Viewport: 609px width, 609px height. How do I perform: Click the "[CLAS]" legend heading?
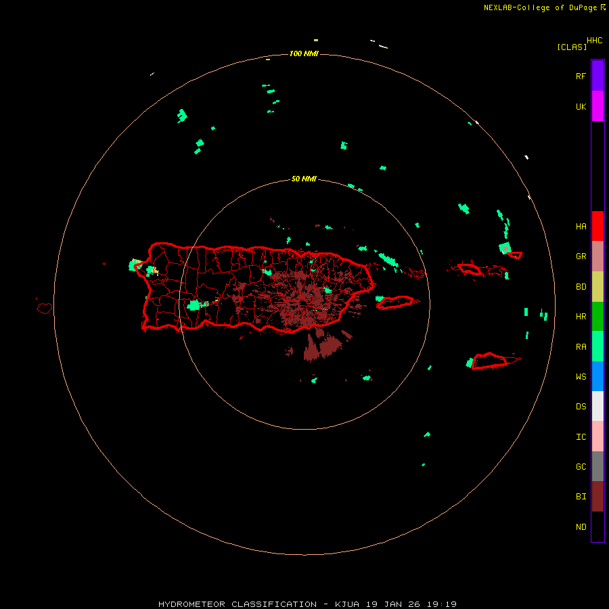(x=572, y=47)
